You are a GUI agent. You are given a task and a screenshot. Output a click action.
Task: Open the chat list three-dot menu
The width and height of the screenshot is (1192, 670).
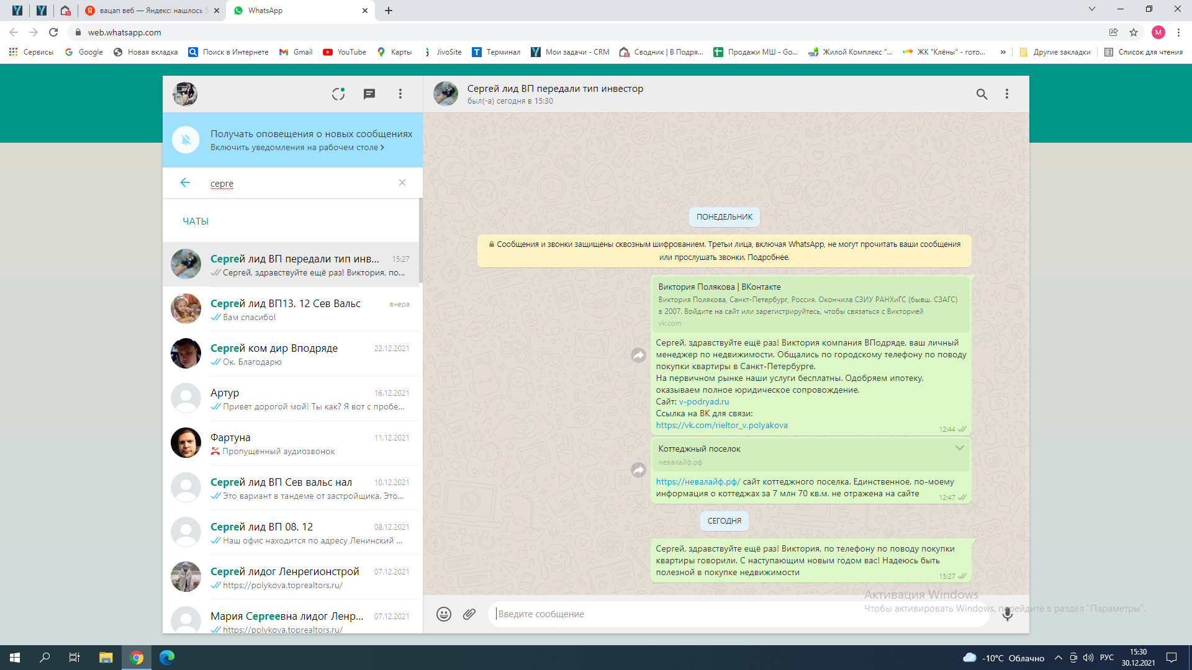400,94
